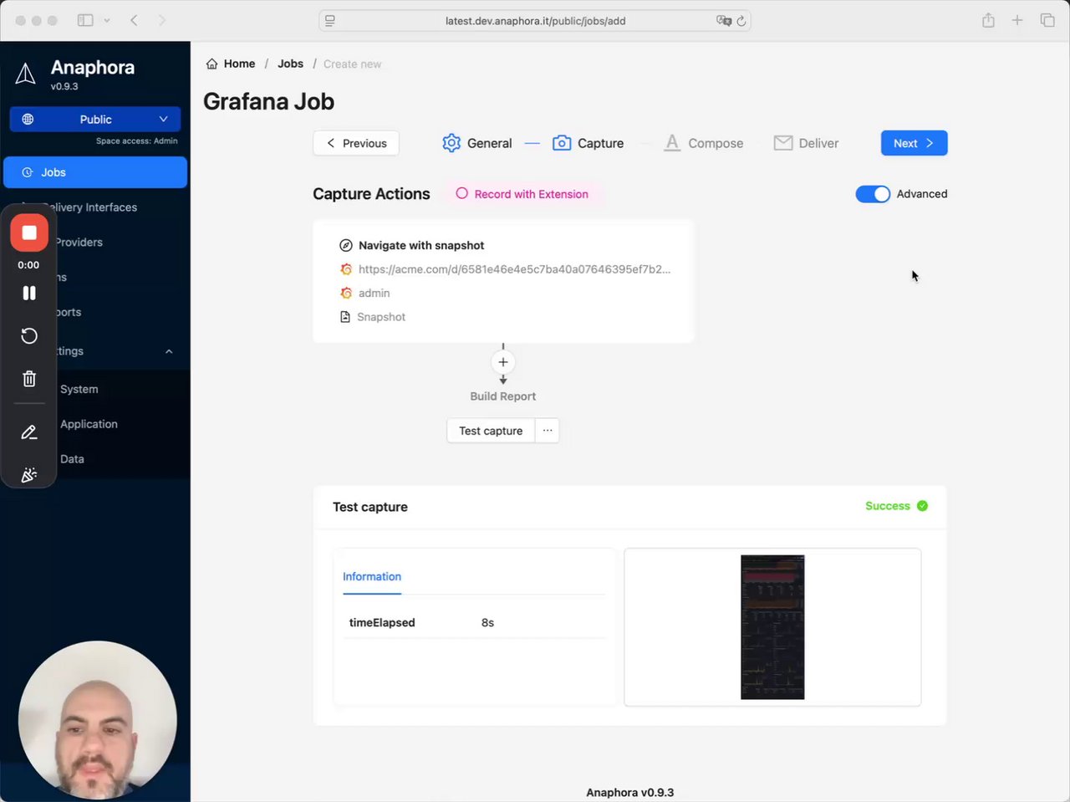Toggle the Advanced switch off
This screenshot has height=802, width=1070.
[x=873, y=194]
